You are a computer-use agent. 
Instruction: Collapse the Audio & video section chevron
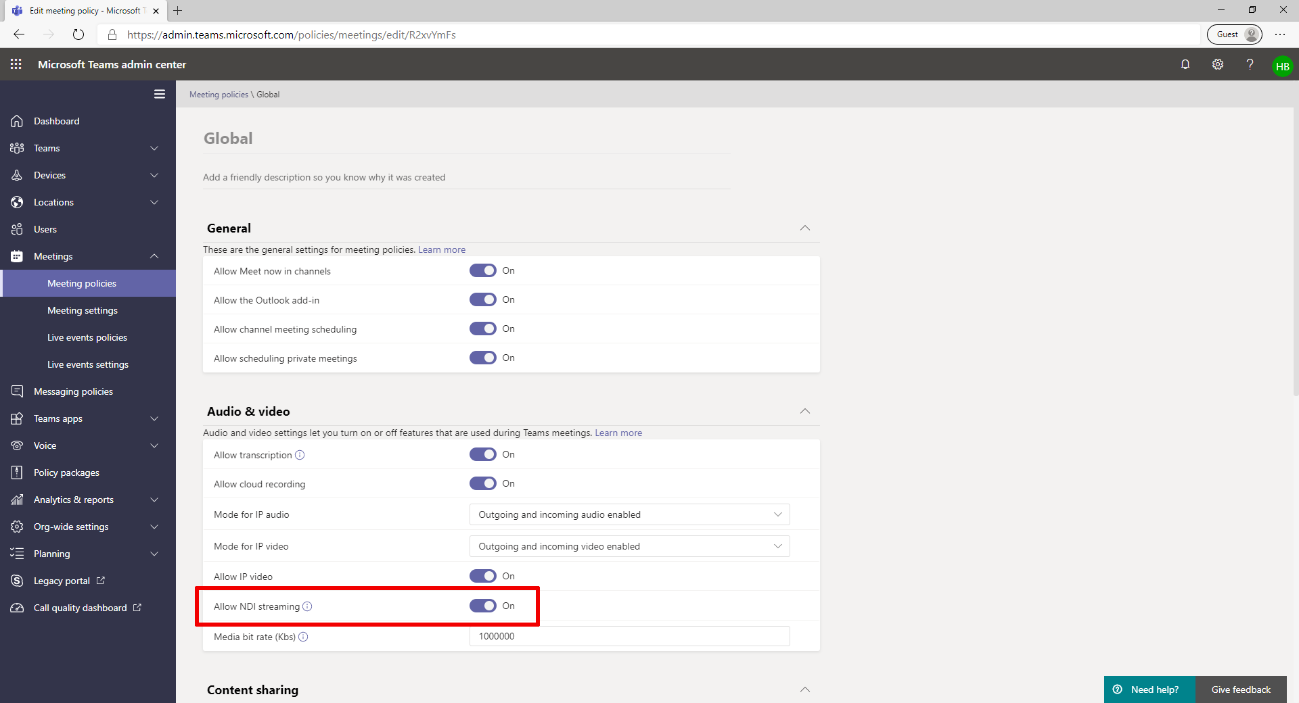point(805,412)
